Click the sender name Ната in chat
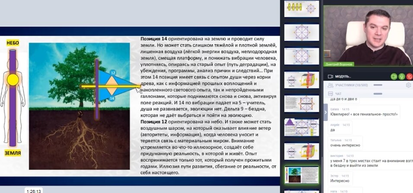Image resolution: width=413 pixels, height=193 pixels. tap(334, 191)
